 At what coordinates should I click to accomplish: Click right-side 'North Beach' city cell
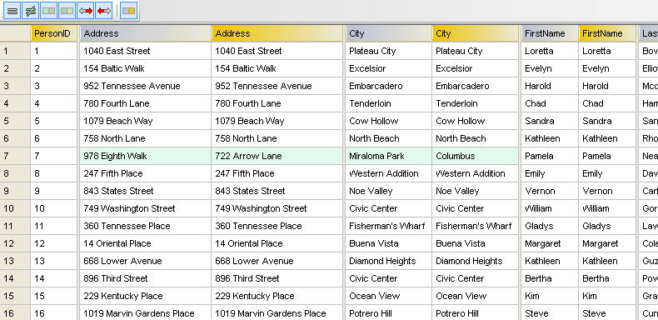[x=475, y=138]
